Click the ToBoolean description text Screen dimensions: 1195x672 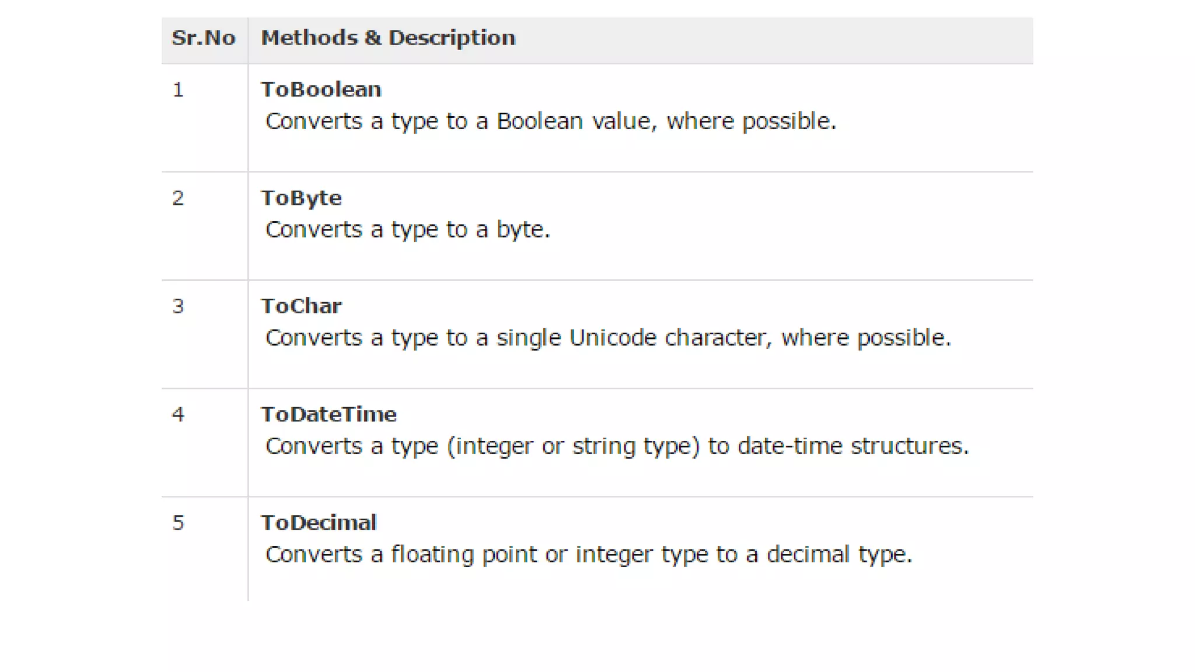551,121
